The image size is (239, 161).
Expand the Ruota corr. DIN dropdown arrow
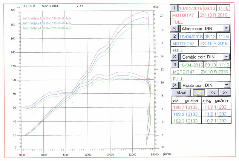point(226,85)
